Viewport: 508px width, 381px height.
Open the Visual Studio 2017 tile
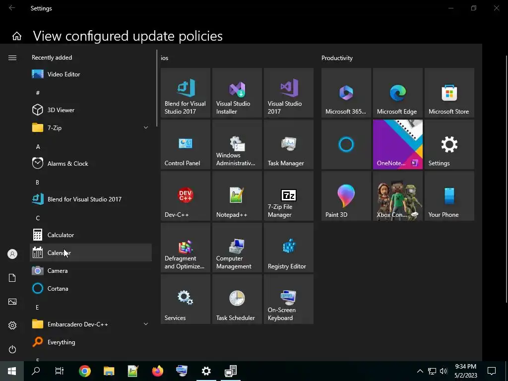coord(289,93)
